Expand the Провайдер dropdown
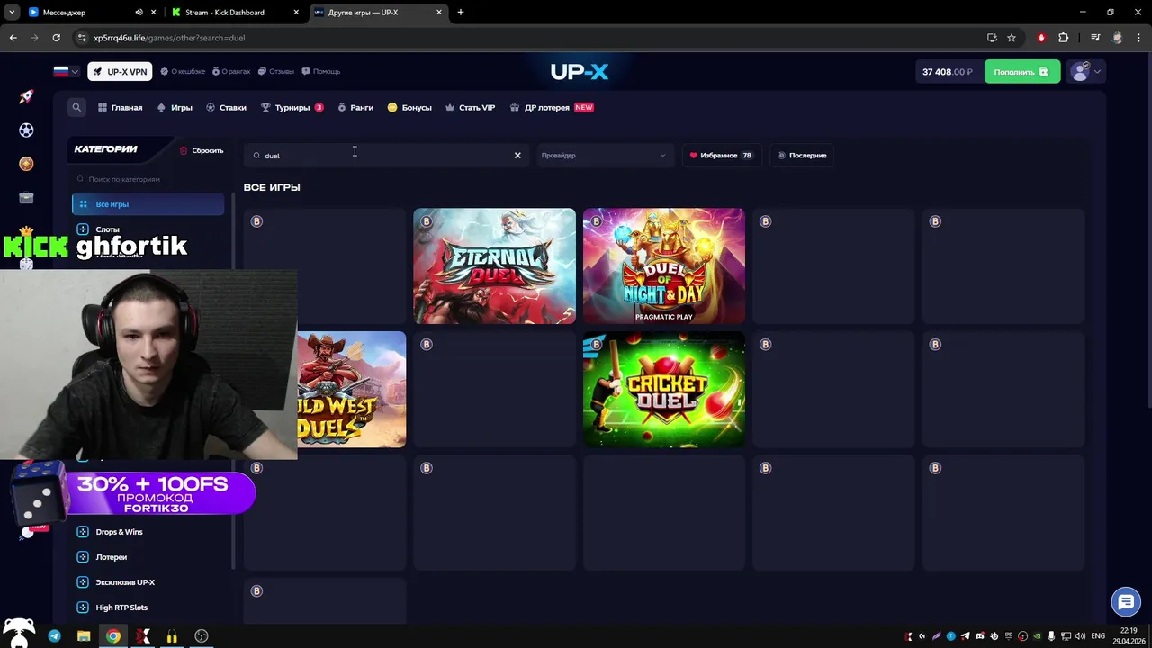This screenshot has height=648, width=1152. tap(604, 156)
